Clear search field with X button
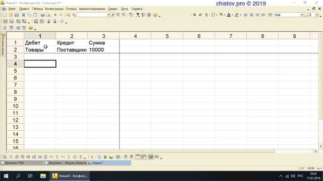 (113, 15)
